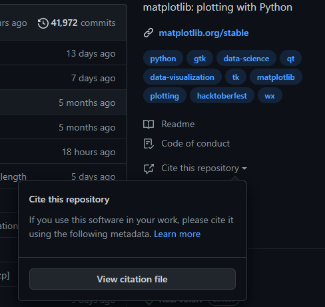This screenshot has width=325, height=307.
Task: Click the cite repository share icon
Action: tap(149, 168)
